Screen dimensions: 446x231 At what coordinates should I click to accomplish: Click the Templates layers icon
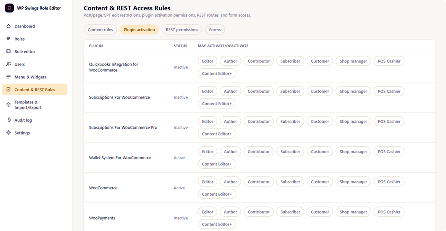pos(9,105)
